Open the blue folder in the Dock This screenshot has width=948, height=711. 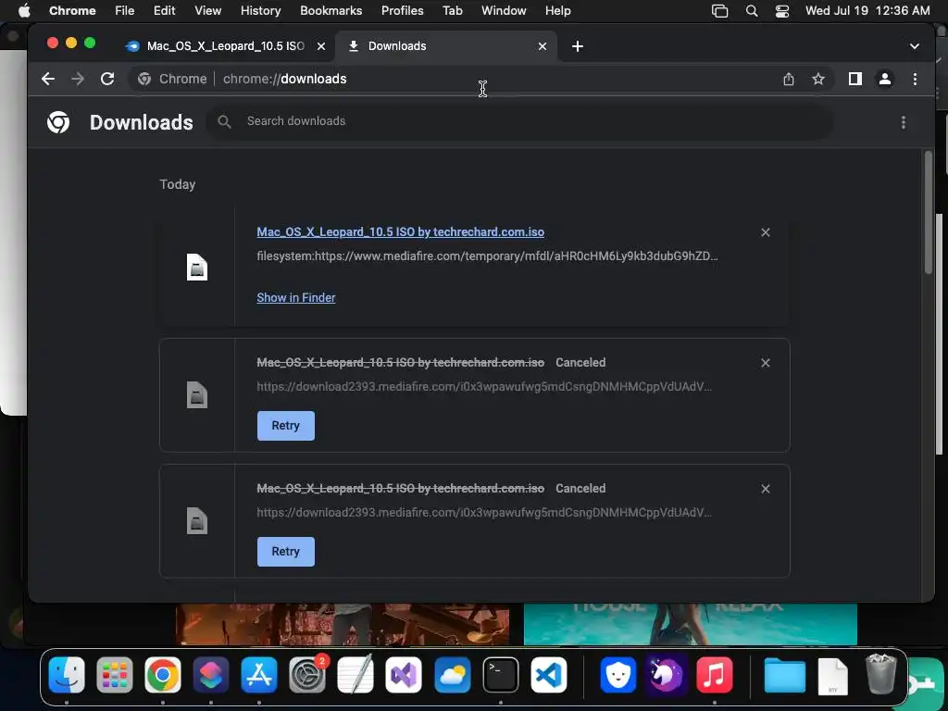coord(785,675)
